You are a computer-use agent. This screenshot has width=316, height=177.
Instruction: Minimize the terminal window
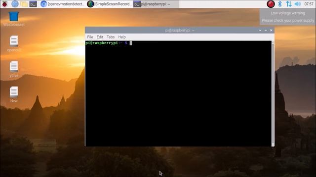[x=260, y=30]
